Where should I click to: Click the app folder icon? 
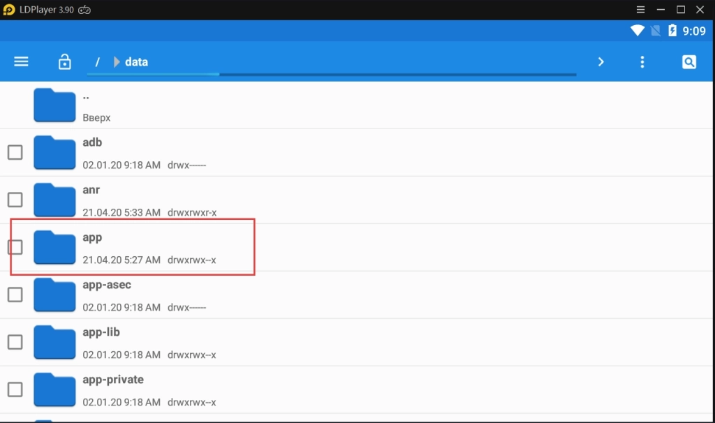[x=54, y=246]
